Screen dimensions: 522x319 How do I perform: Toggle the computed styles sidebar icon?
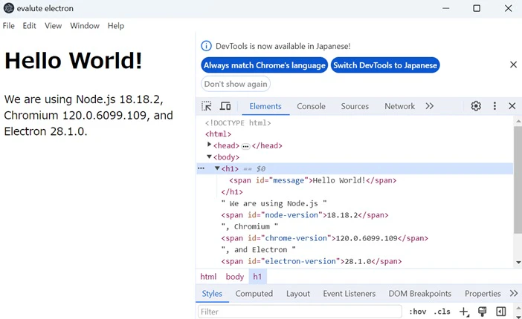[x=501, y=312]
